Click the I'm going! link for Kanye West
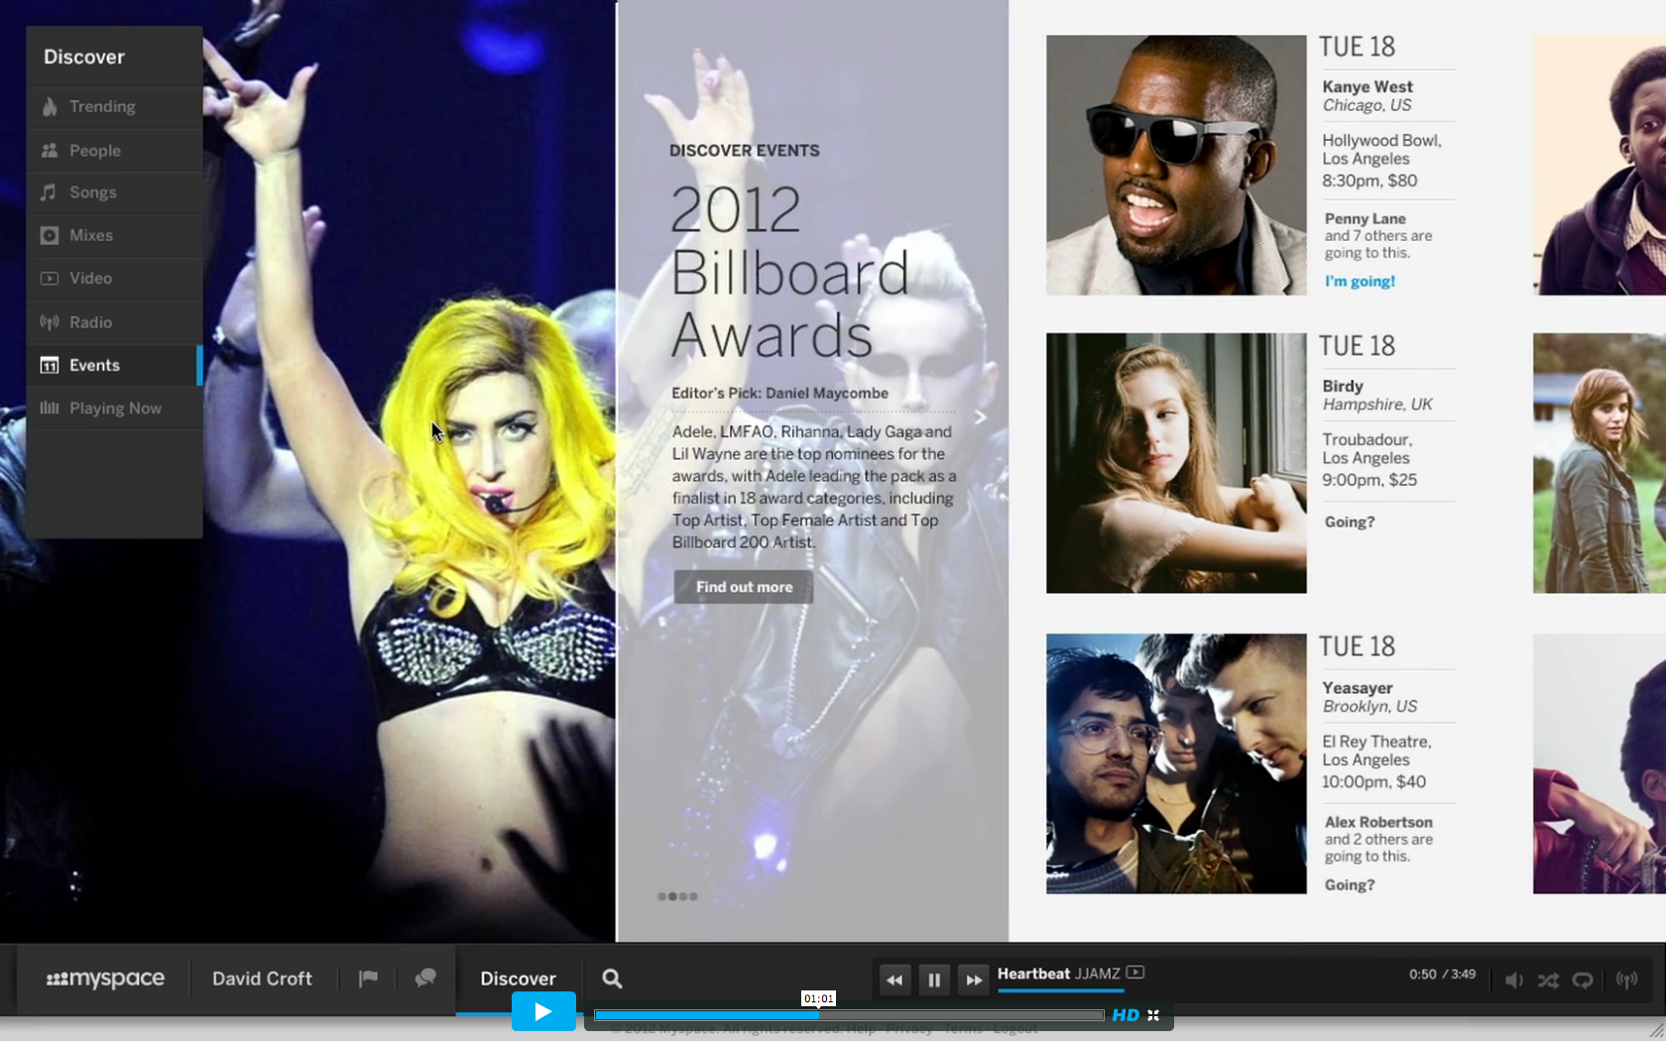Image resolution: width=1666 pixels, height=1041 pixels. coord(1360,282)
